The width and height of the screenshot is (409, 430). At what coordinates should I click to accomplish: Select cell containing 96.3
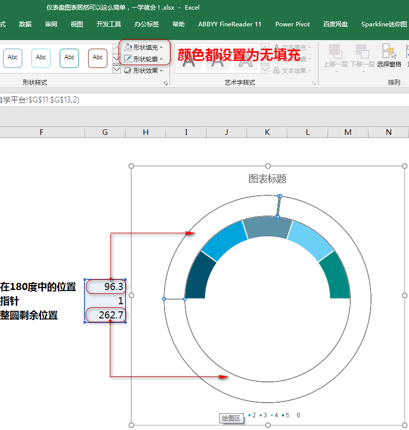point(105,286)
